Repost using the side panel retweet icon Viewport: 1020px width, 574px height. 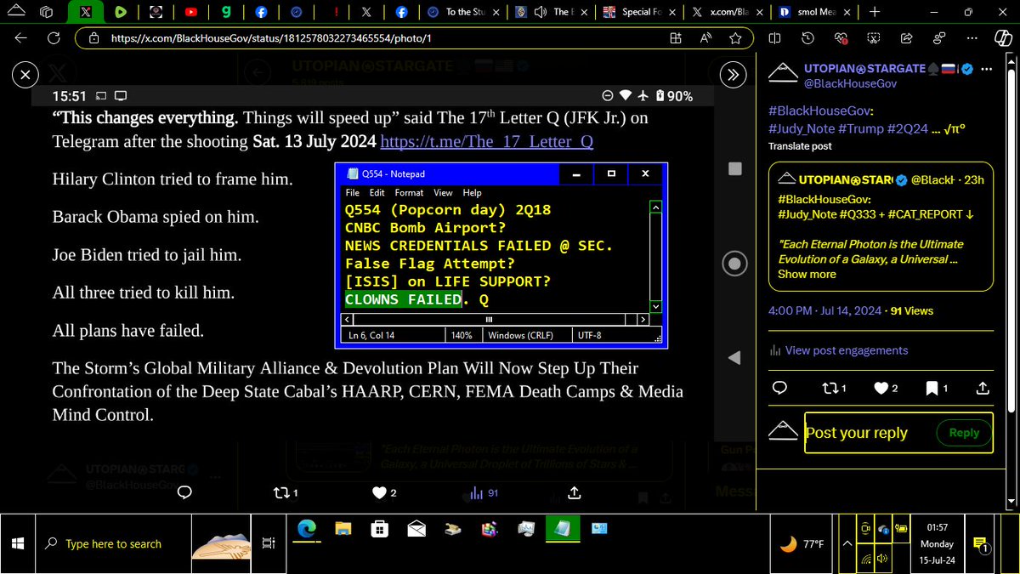pyautogui.click(x=830, y=388)
